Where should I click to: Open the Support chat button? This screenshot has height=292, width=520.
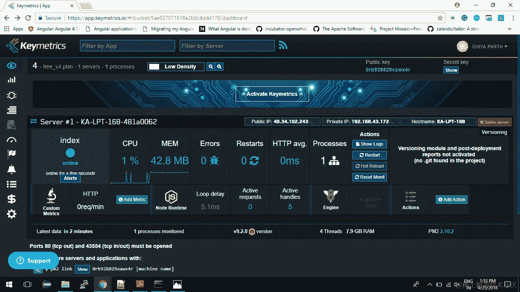tap(33, 261)
